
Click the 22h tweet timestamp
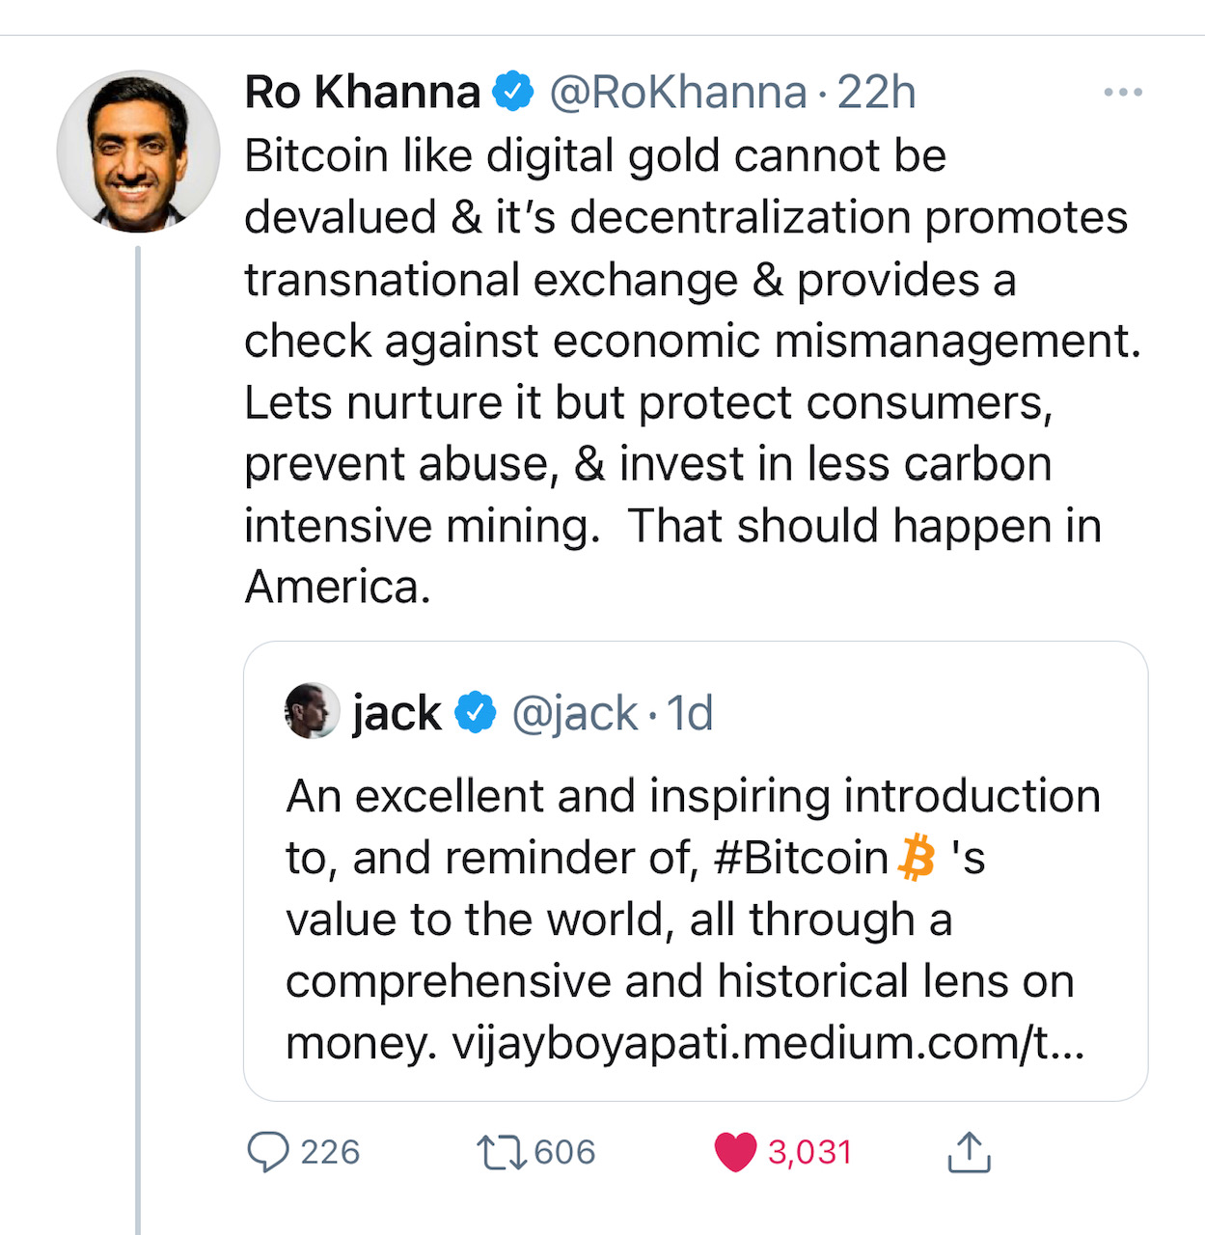[x=876, y=93]
